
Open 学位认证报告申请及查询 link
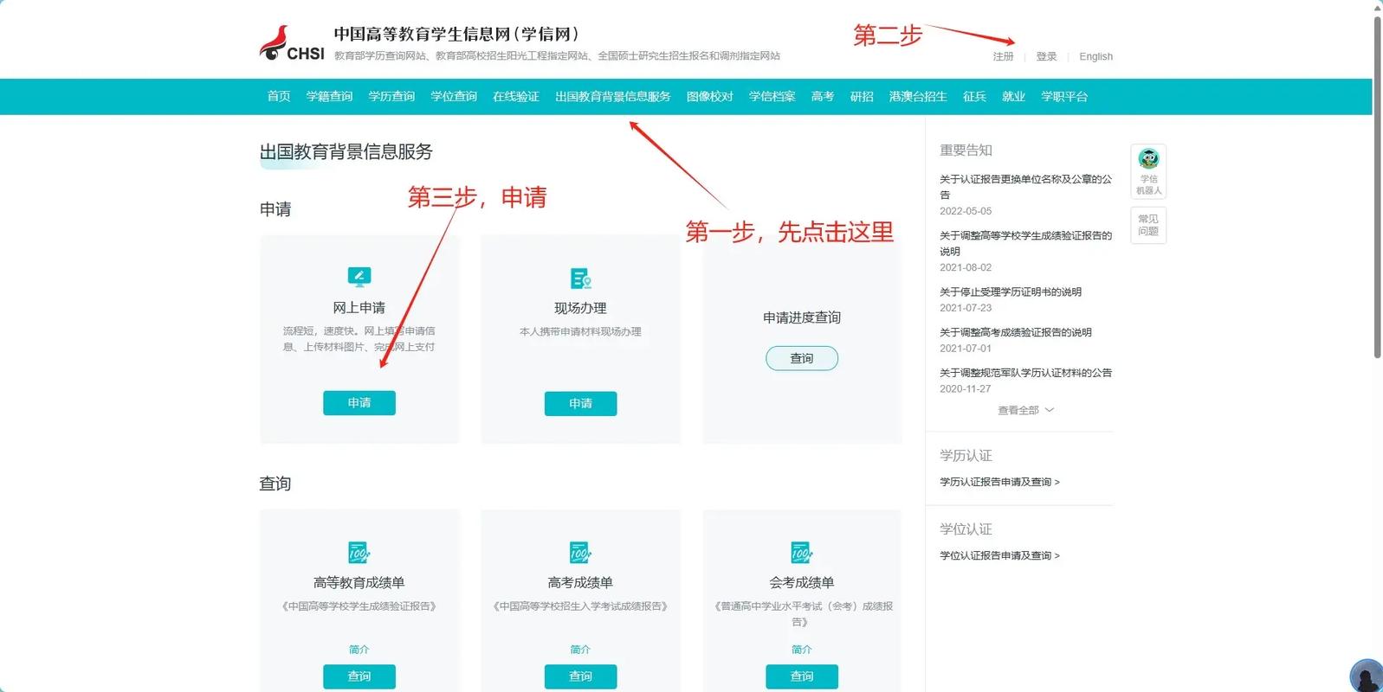click(999, 555)
